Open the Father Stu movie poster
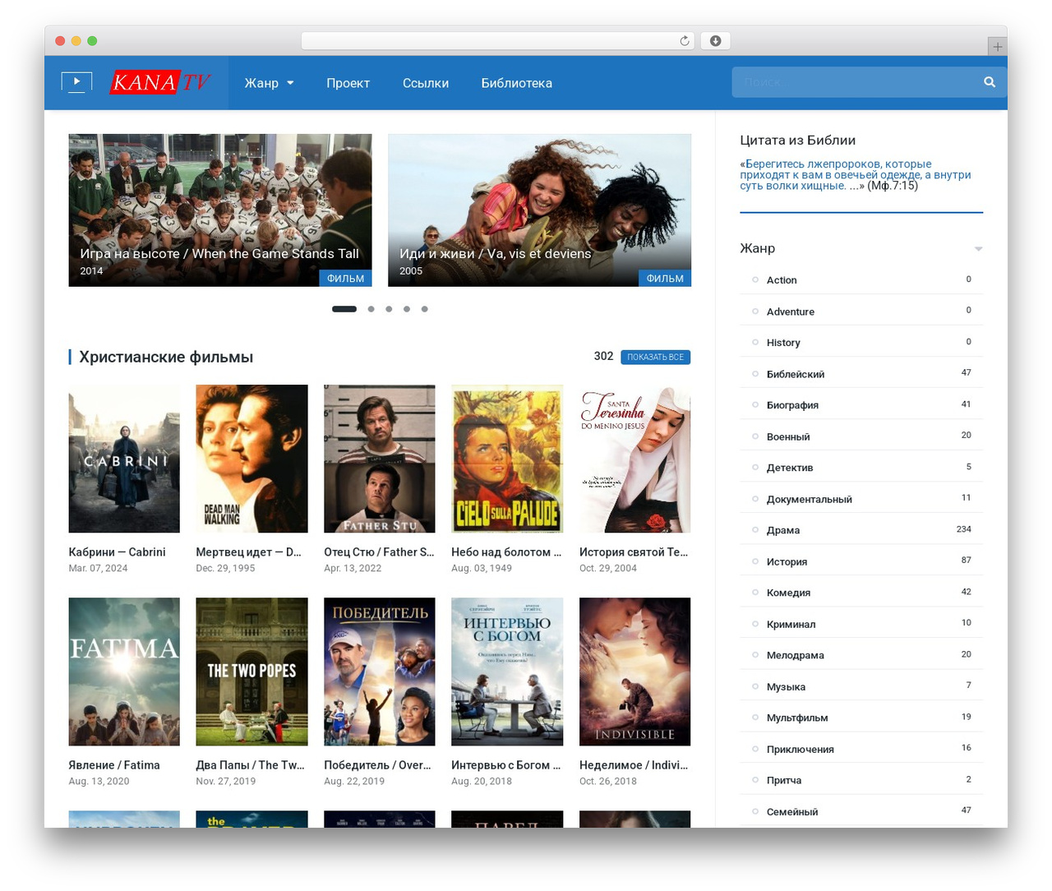1052x891 pixels. pyautogui.click(x=380, y=459)
